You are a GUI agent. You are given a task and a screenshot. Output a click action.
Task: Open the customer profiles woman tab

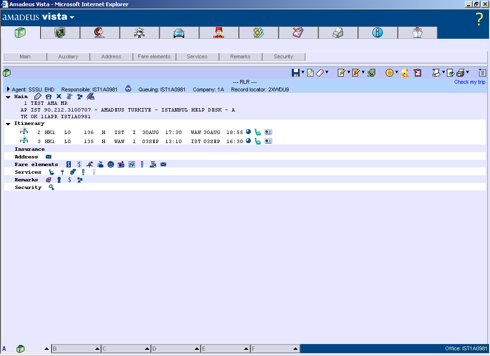tap(100, 33)
